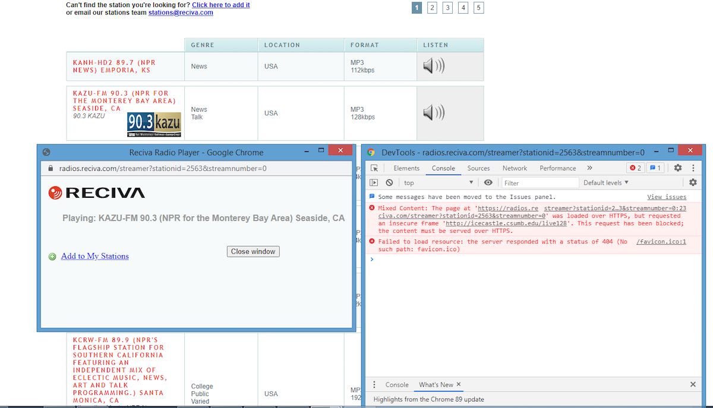713x408 pixels.
Task: Open the Default levels dropdown
Action: [604, 182]
